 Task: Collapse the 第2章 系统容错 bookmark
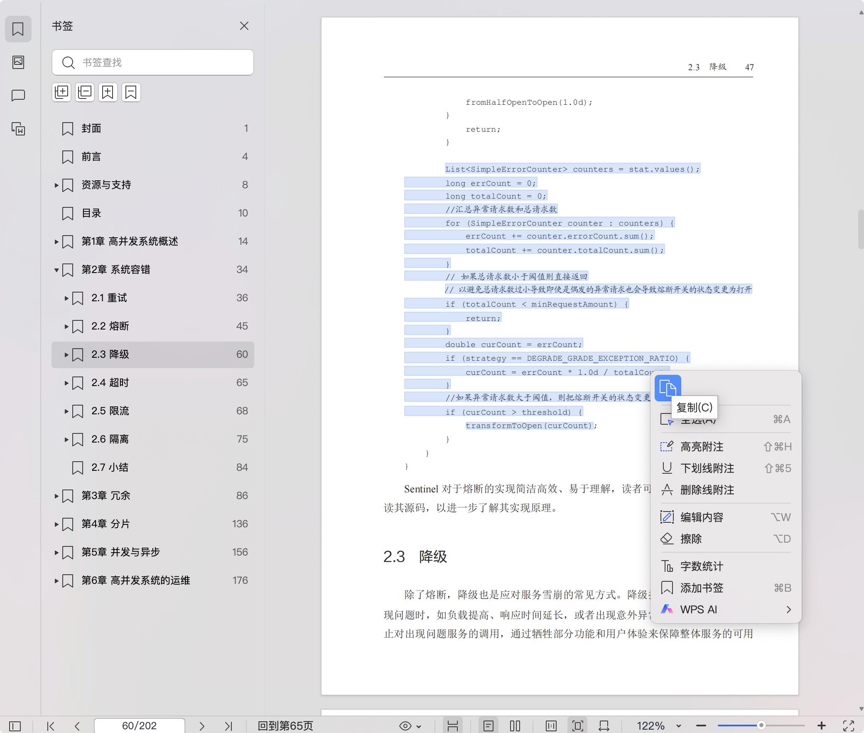(x=56, y=270)
